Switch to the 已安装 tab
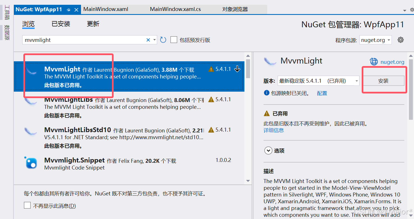 [60, 24]
